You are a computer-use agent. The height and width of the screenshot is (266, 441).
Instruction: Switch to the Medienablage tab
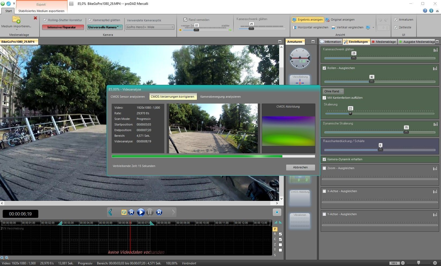(384, 42)
